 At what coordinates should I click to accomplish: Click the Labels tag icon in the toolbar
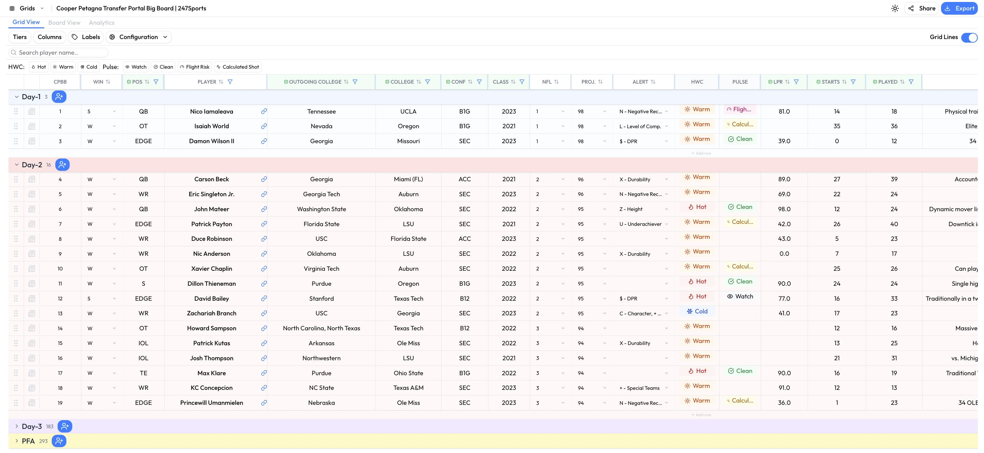[75, 37]
